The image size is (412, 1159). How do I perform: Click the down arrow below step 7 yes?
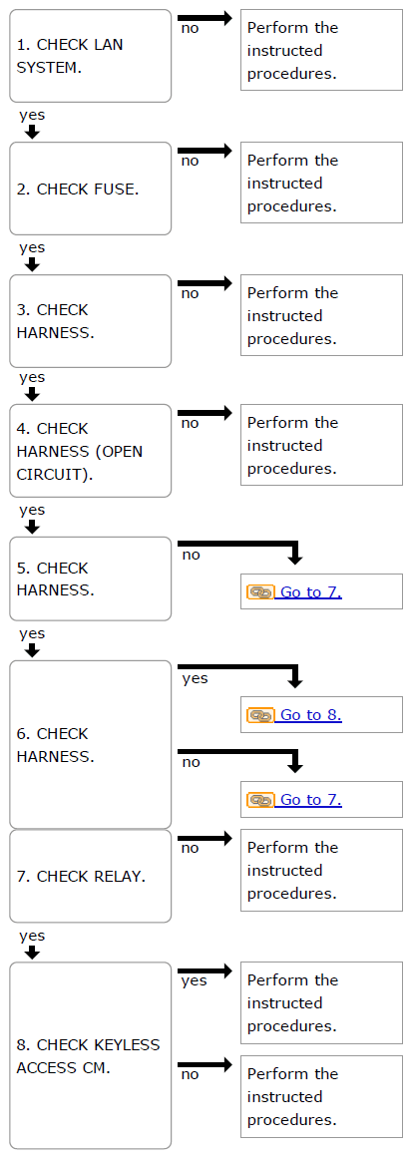pyautogui.click(x=32, y=953)
